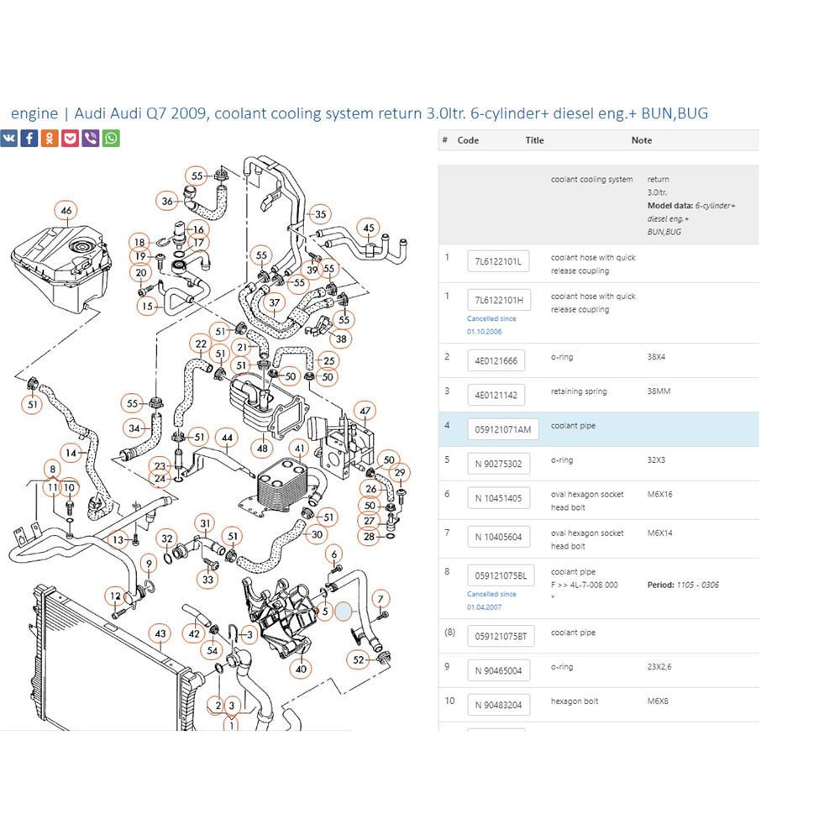Screen dimensions: 840x840
Task: Share via the Odnoklassniki icon
Action: pyautogui.click(x=50, y=139)
